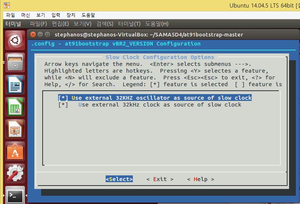
Task: Launch LibreOffice Calc from dock
Action: tap(15, 107)
